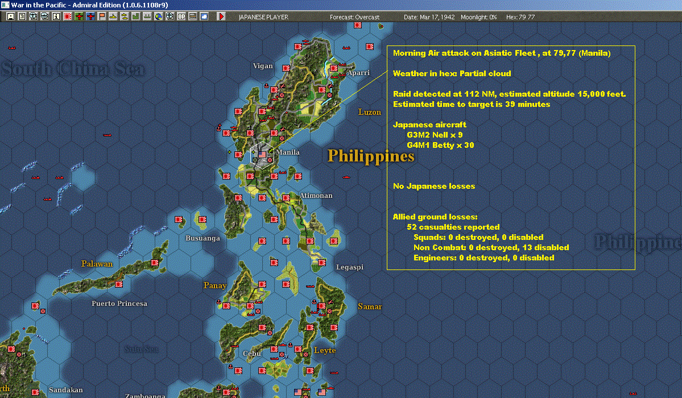Click 'Weather in hex: Partial cloud' line
This screenshot has width=682, height=398.
coord(452,73)
